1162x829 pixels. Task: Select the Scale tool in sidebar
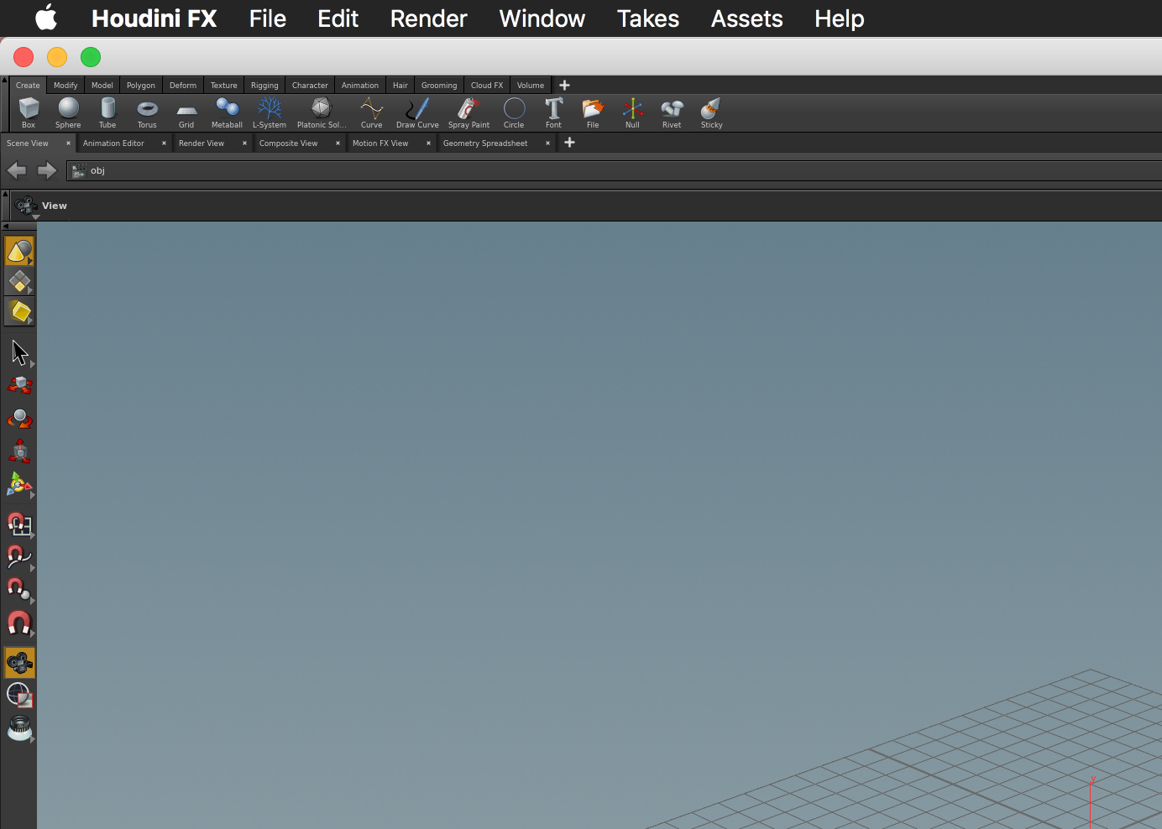[x=19, y=451]
